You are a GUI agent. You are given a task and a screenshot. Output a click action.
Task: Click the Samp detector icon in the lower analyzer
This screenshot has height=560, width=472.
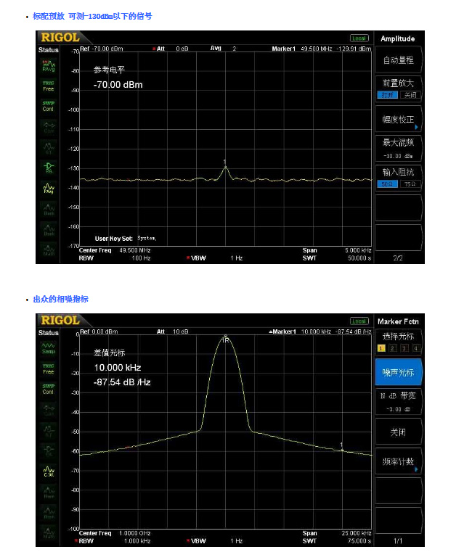pos(48,348)
